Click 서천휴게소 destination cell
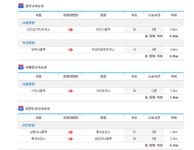Image resolution: width=194 pixels, height=150 pixels. tap(103, 91)
